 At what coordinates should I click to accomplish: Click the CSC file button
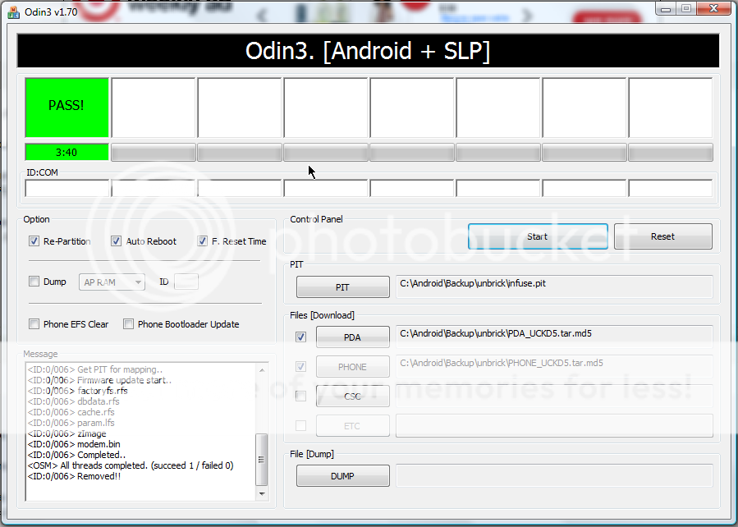[352, 396]
